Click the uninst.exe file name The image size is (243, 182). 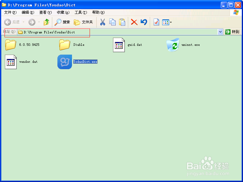coord(191,45)
